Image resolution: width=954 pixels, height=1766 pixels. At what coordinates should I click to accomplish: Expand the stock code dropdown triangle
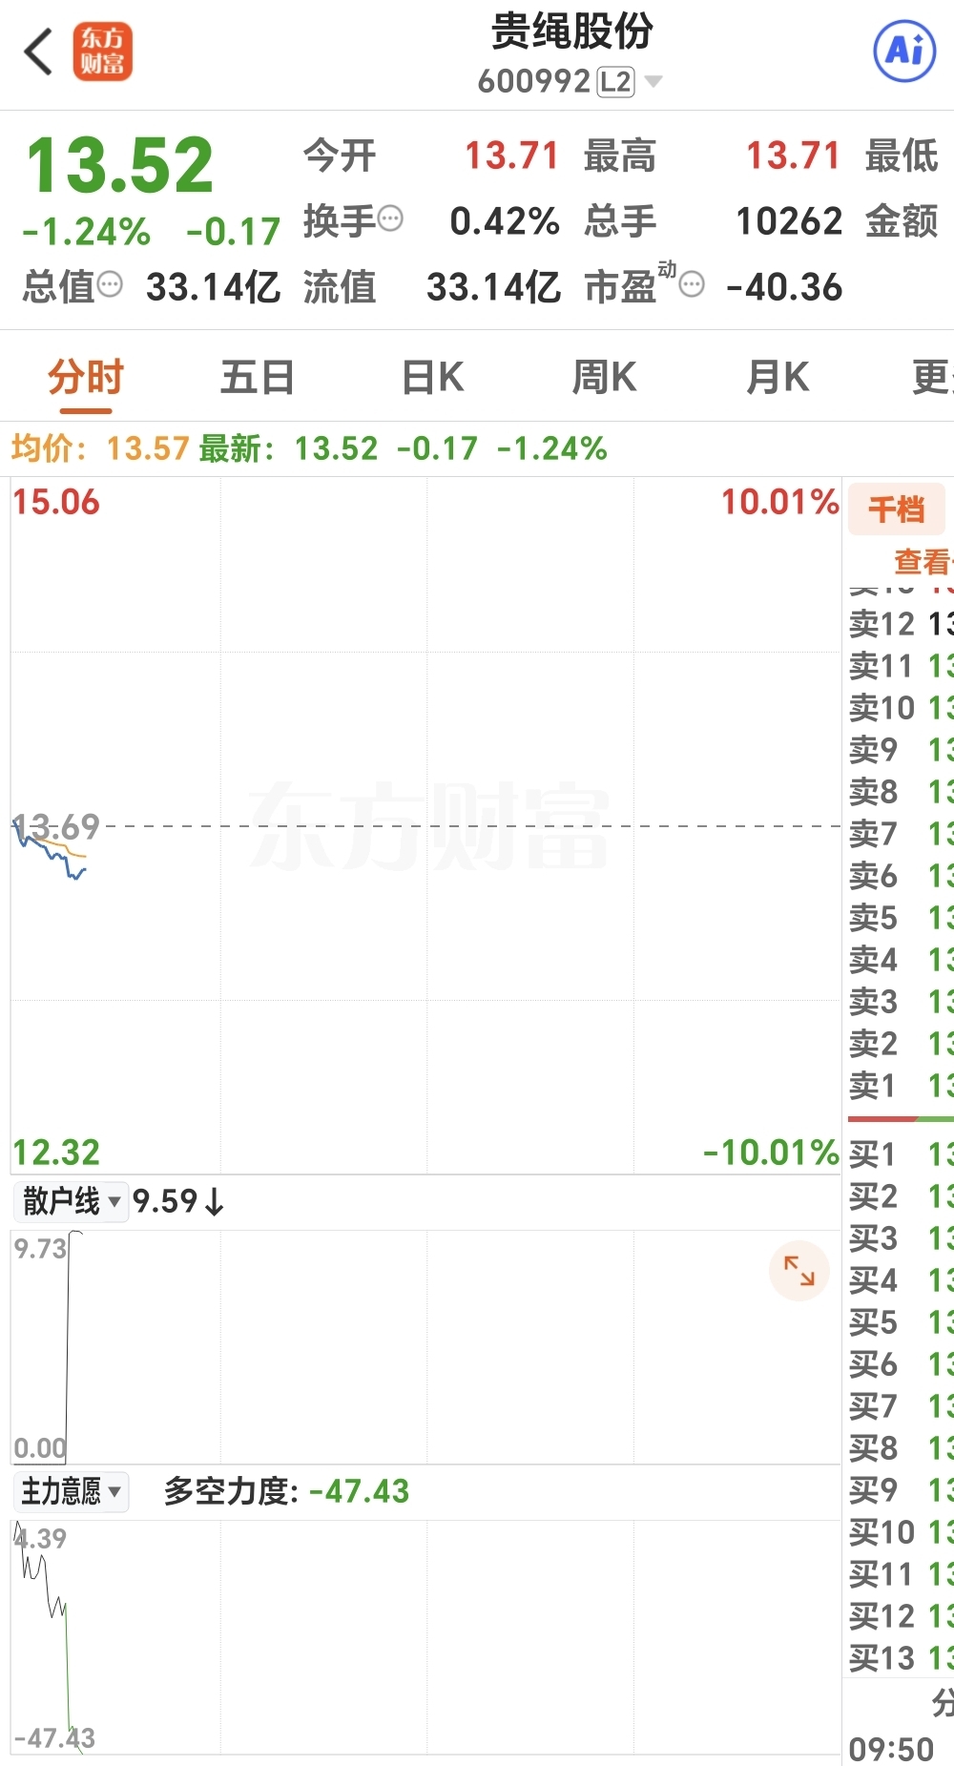(x=653, y=82)
